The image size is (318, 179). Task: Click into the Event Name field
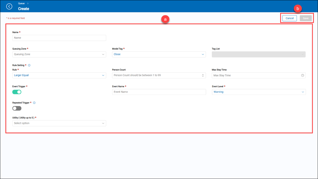click(159, 92)
